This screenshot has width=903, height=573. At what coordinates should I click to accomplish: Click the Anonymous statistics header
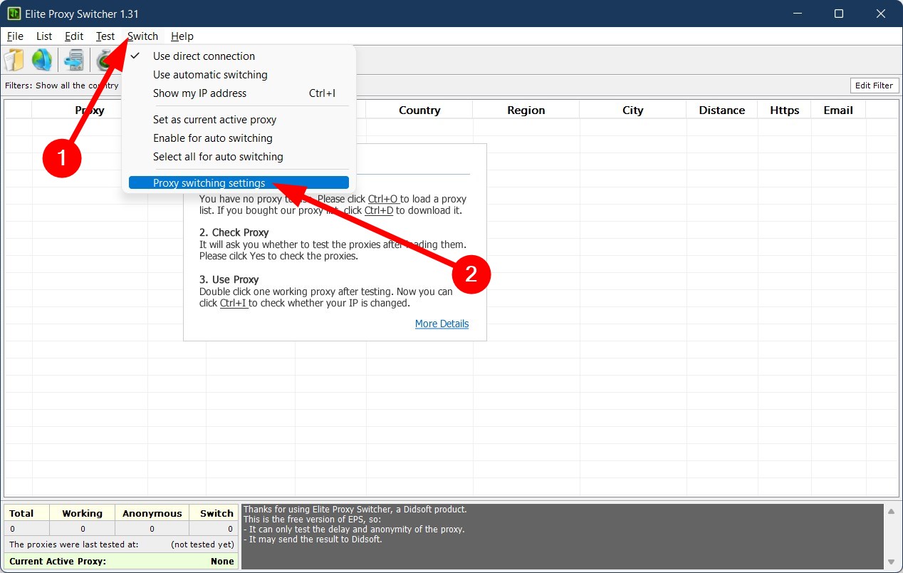click(x=152, y=513)
